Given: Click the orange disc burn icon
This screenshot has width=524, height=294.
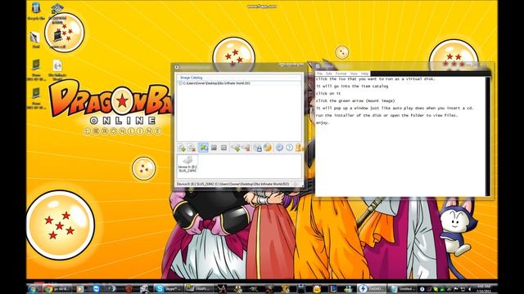Looking at the screenshot, I should [268, 147].
